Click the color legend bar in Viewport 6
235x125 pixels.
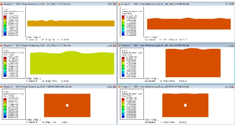[123, 108]
